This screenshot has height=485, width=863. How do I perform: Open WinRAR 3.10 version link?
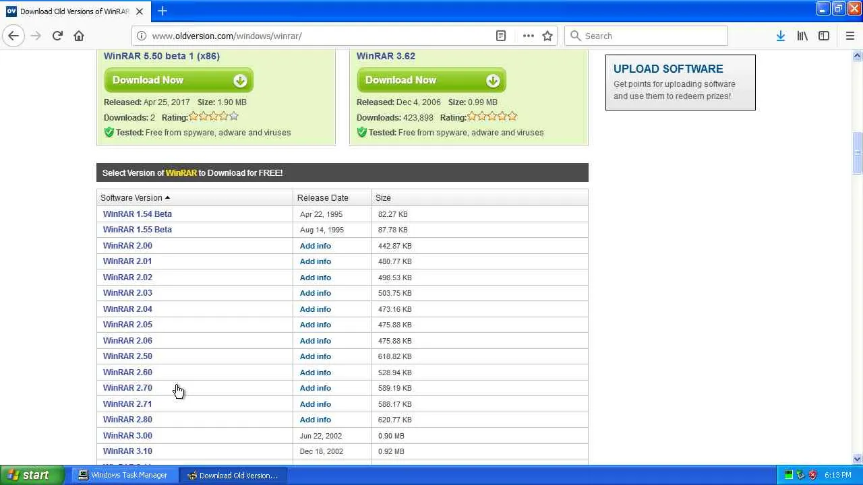pos(127,451)
